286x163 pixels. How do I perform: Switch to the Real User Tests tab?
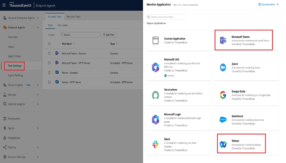[73, 17]
